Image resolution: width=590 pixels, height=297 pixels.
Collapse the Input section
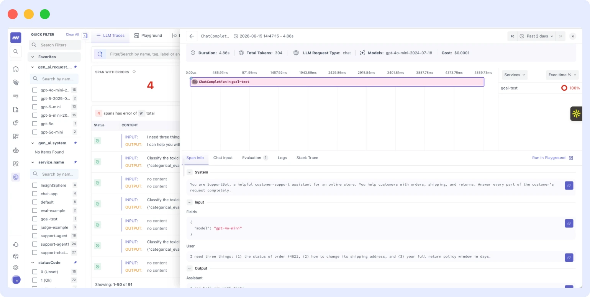click(x=189, y=202)
